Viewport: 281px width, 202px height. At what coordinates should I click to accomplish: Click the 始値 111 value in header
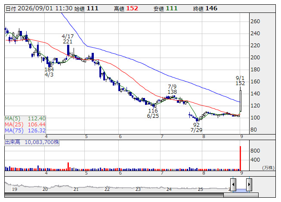tap(86, 9)
